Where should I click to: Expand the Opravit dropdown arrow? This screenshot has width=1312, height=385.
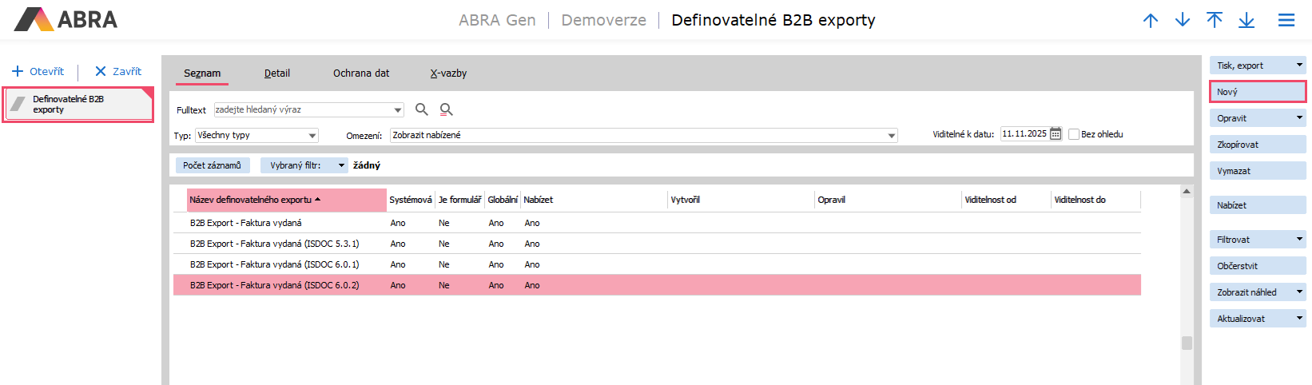click(x=1299, y=118)
